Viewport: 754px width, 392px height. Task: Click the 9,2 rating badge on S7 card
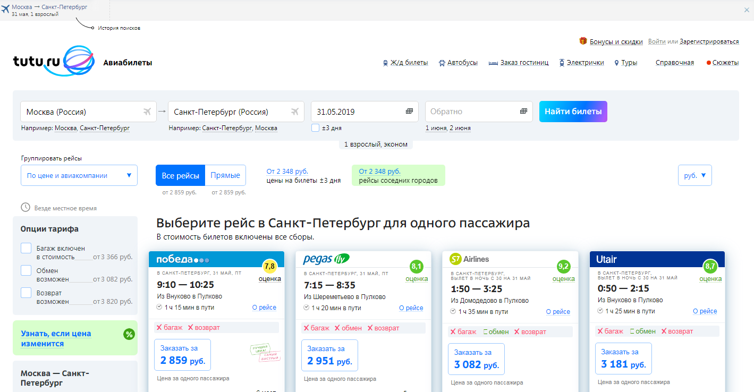[x=563, y=266]
